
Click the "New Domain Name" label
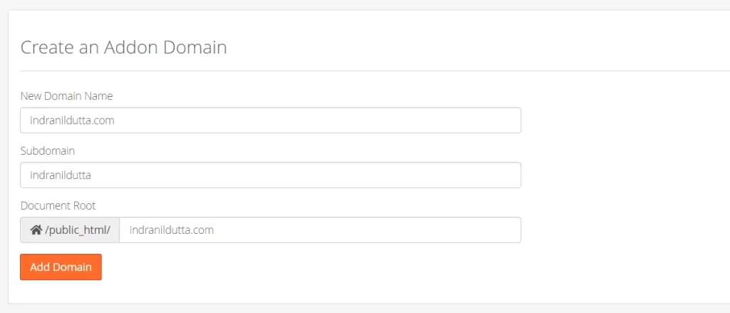pos(66,96)
